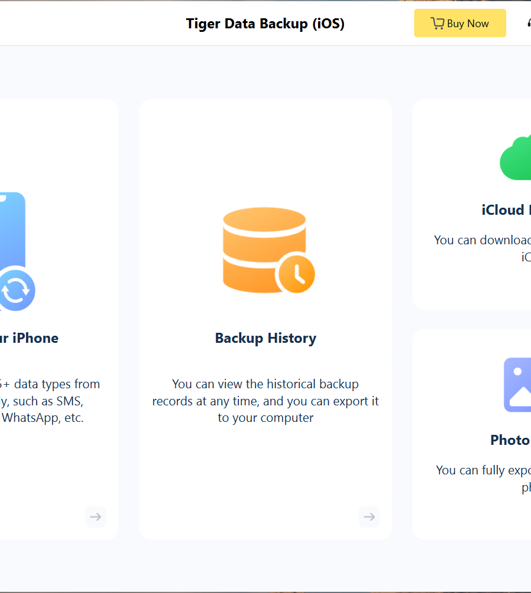Open Backup History via its arrow button
531x593 pixels.
369,517
